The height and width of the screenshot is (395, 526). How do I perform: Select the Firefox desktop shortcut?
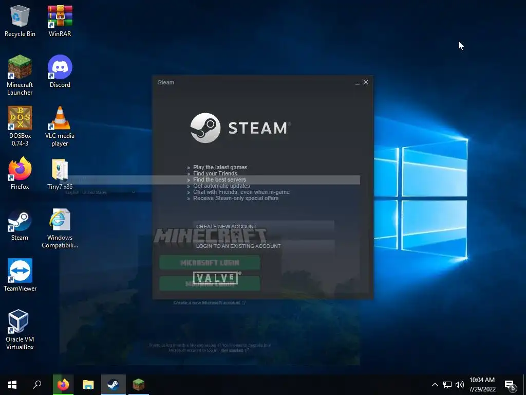pyautogui.click(x=20, y=173)
